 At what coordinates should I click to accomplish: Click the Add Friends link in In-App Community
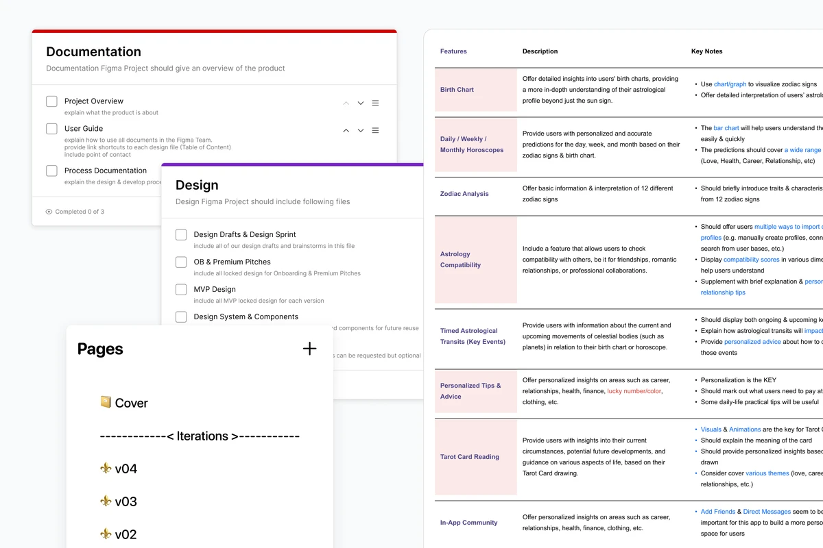click(717, 511)
